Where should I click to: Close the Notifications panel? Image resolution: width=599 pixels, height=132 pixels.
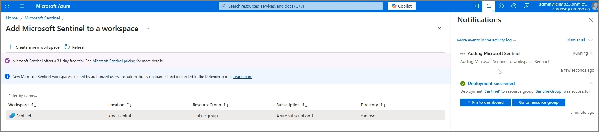591,20
